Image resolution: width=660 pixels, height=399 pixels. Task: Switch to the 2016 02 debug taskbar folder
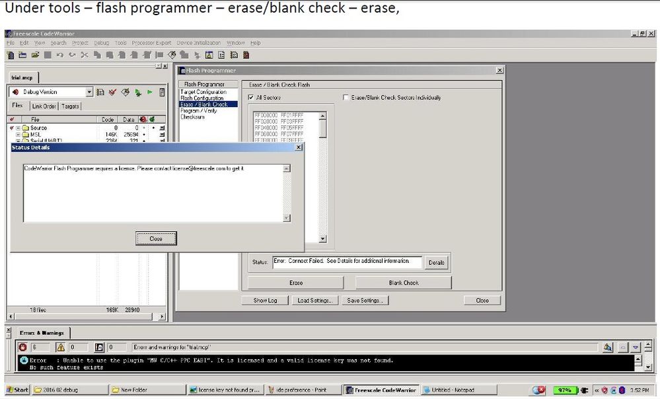(x=69, y=390)
